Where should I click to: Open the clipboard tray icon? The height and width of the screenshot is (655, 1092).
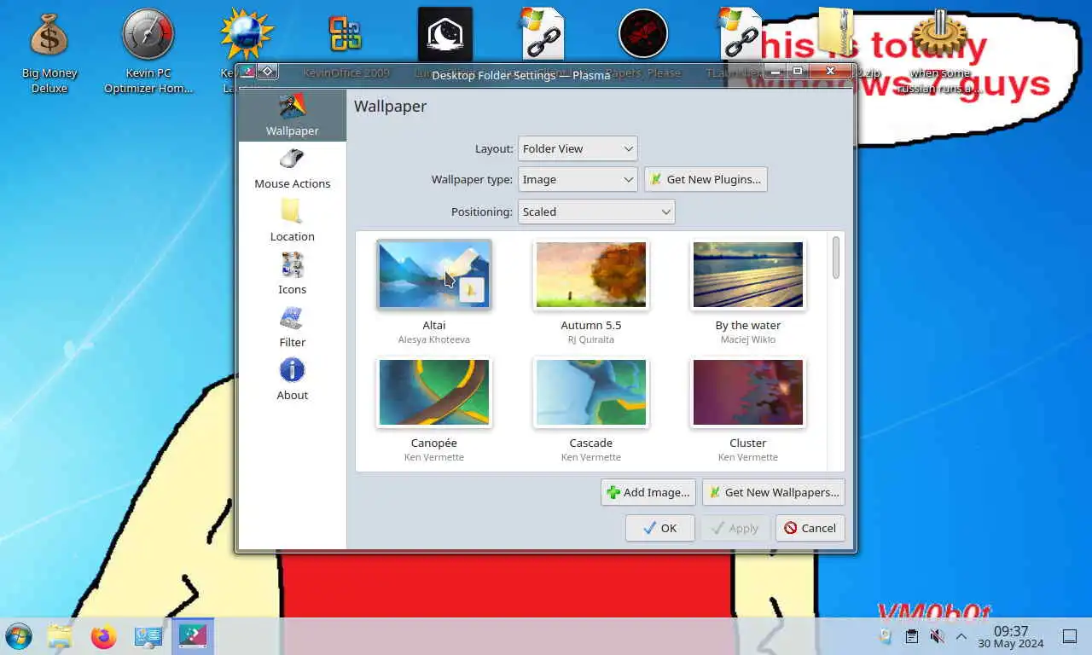[911, 636]
